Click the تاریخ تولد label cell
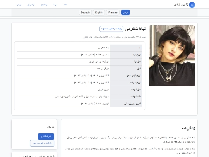This screenshot has height=157, width=209. (126, 55)
